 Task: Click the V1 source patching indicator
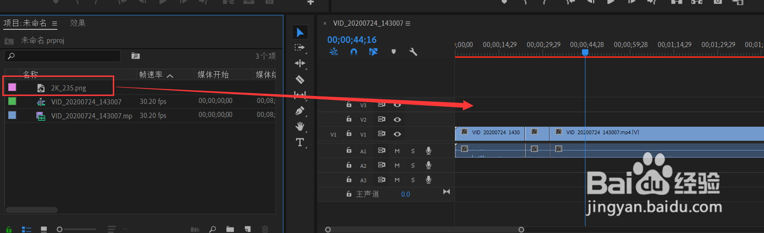pos(333,135)
